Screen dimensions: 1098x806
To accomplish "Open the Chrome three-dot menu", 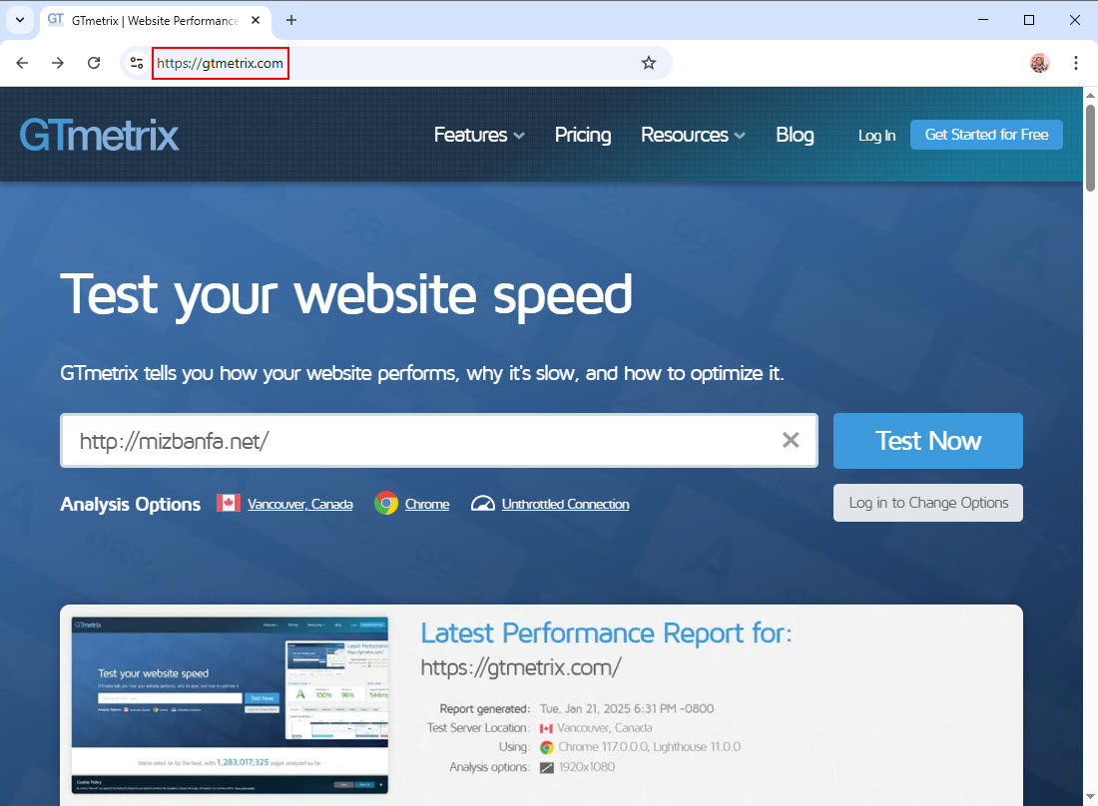I will tap(1076, 63).
